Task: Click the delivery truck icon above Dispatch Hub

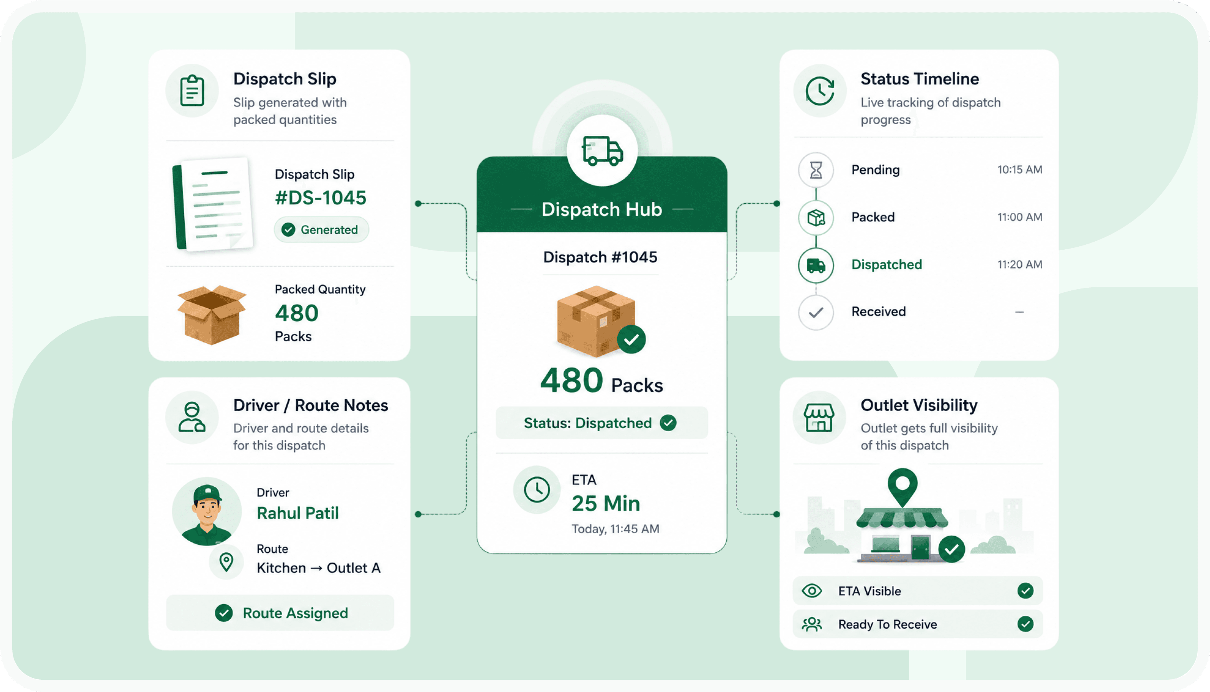Action: point(602,151)
